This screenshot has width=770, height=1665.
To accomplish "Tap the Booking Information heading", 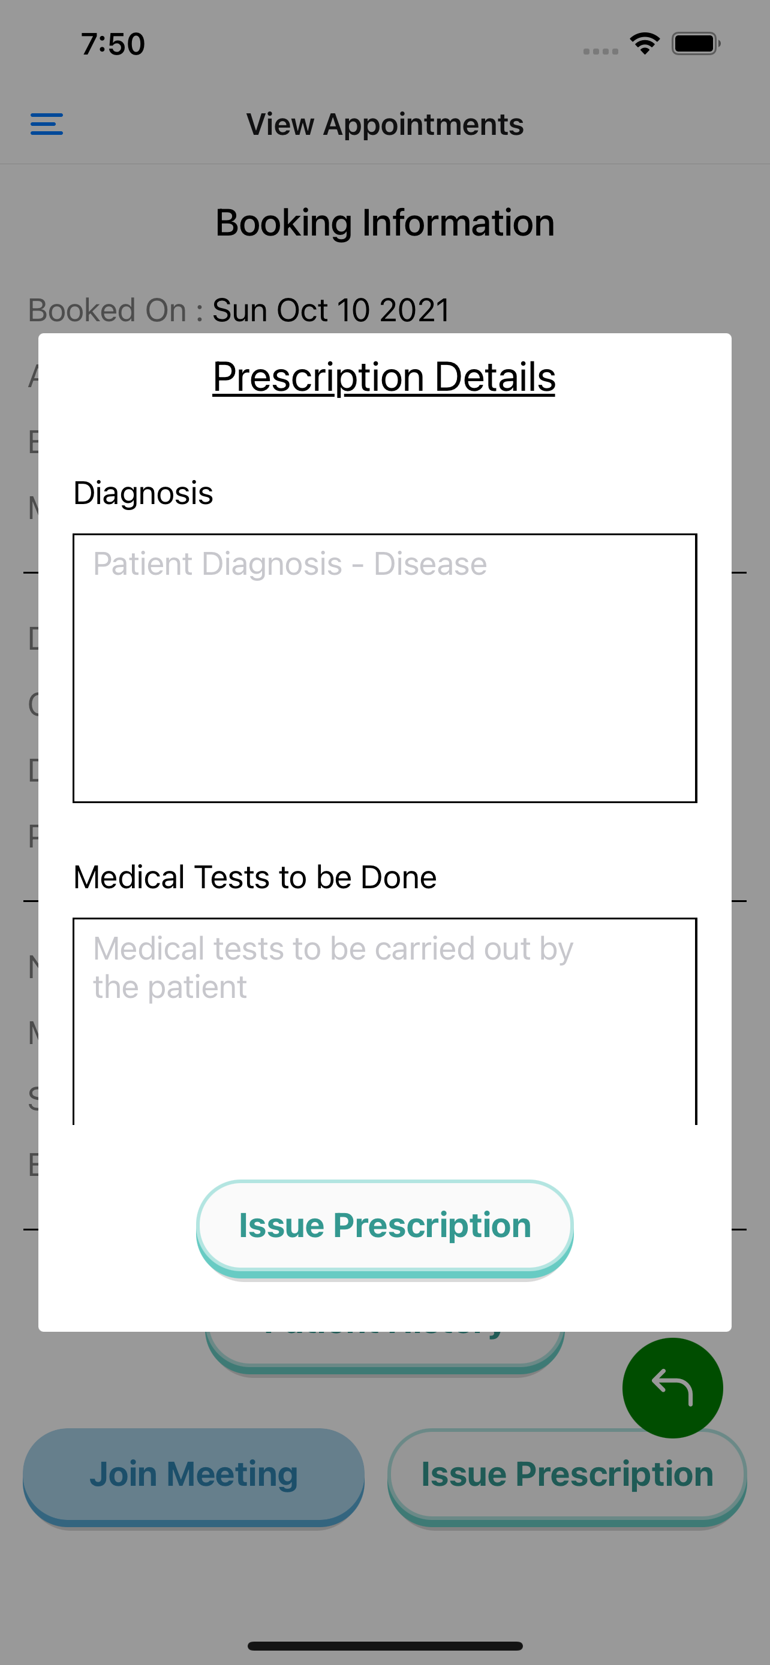I will point(384,222).
